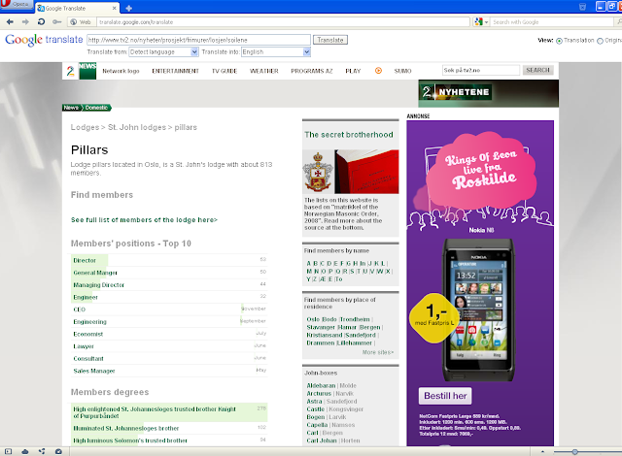Screen dimensions: 622x456
Task: Open the Castle lodge link
Action: tap(315, 408)
